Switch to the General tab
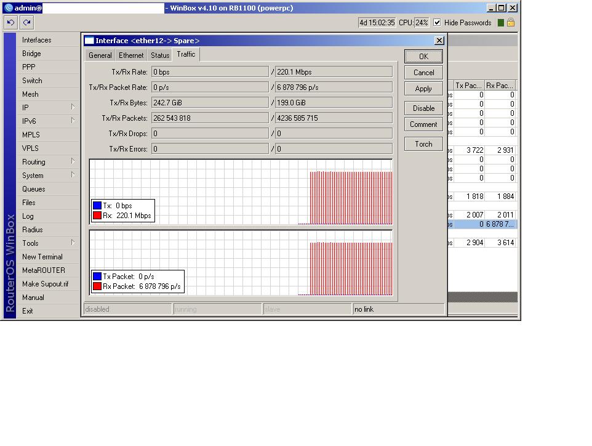The width and height of the screenshot is (592, 446). (x=100, y=55)
